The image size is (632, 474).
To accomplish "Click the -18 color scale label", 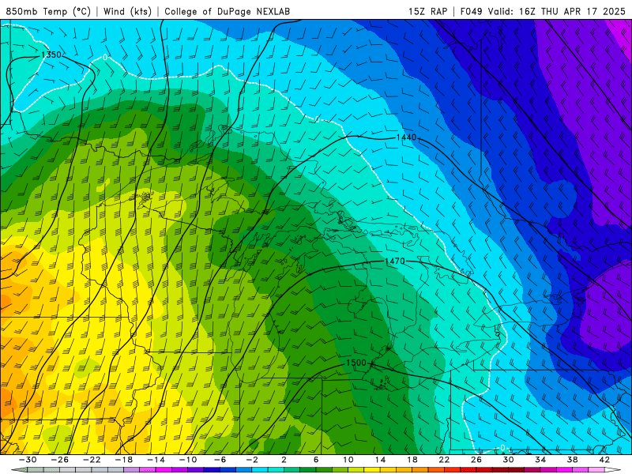I will click(124, 460).
